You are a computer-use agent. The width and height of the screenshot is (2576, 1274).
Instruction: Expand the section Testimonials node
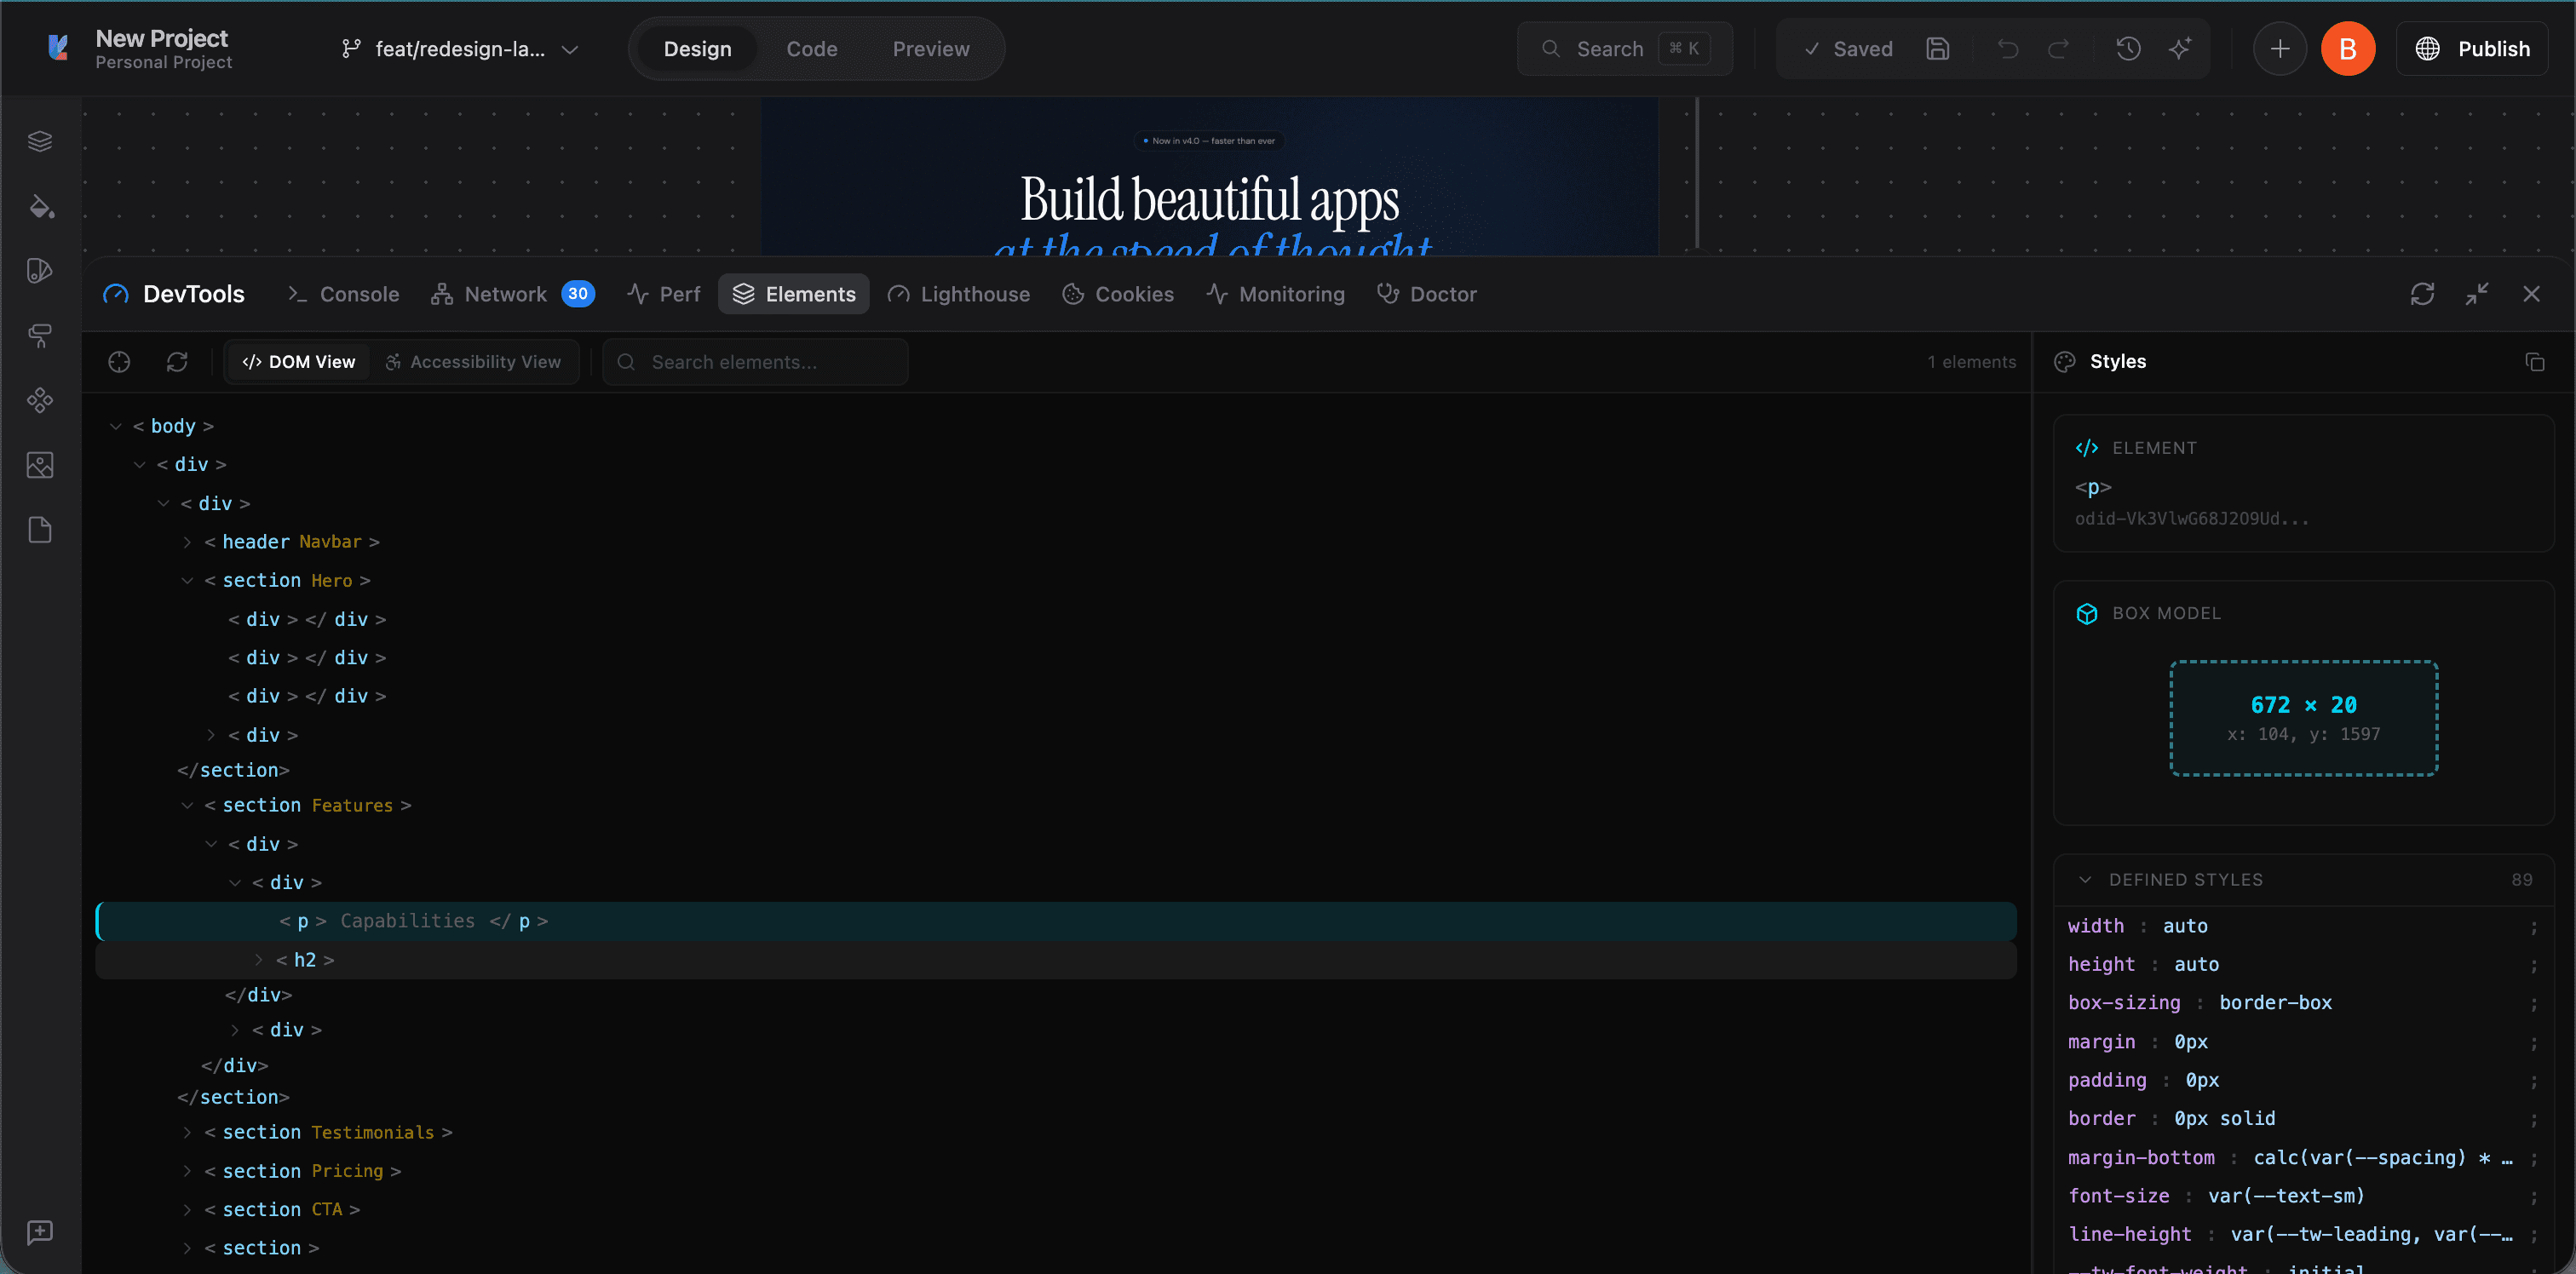(x=187, y=1132)
